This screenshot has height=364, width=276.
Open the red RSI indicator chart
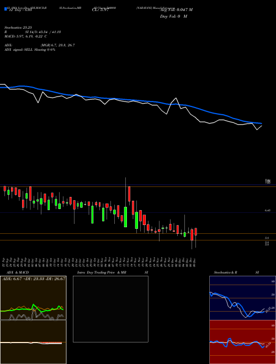pyautogui.click(x=242, y=342)
